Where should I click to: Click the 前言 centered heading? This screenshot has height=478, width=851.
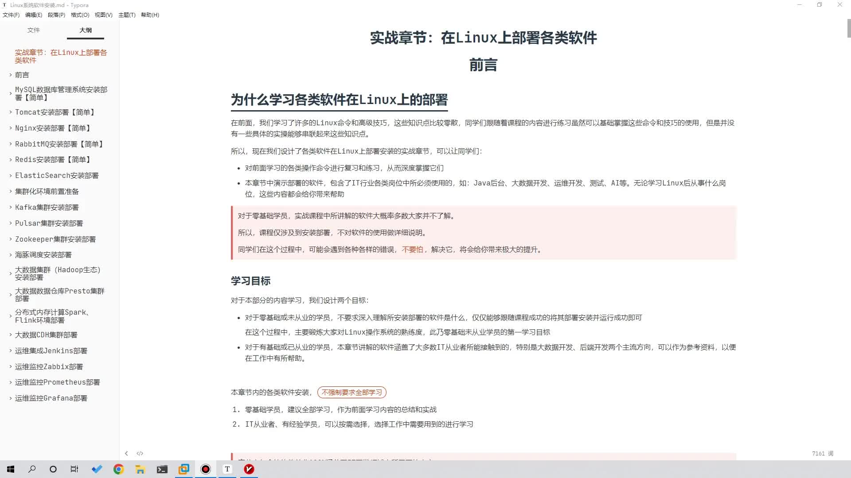pyautogui.click(x=483, y=66)
